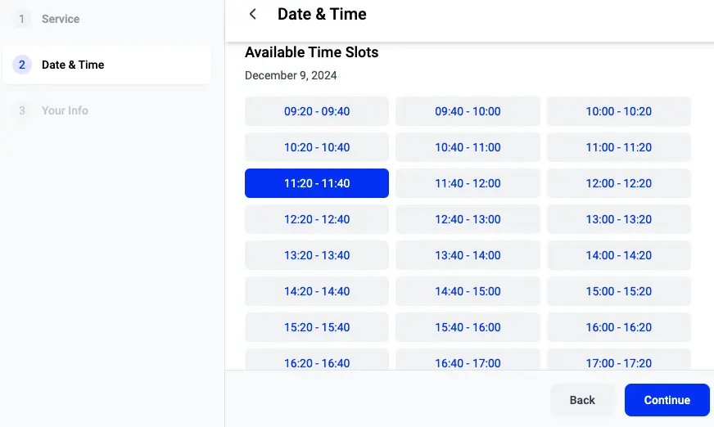Select the Date & Time step
Image resolution: width=714 pixels, height=427 pixels.
tap(73, 65)
